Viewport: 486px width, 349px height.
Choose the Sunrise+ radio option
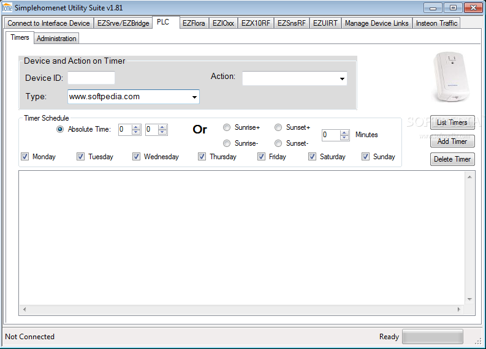pyautogui.click(x=227, y=127)
